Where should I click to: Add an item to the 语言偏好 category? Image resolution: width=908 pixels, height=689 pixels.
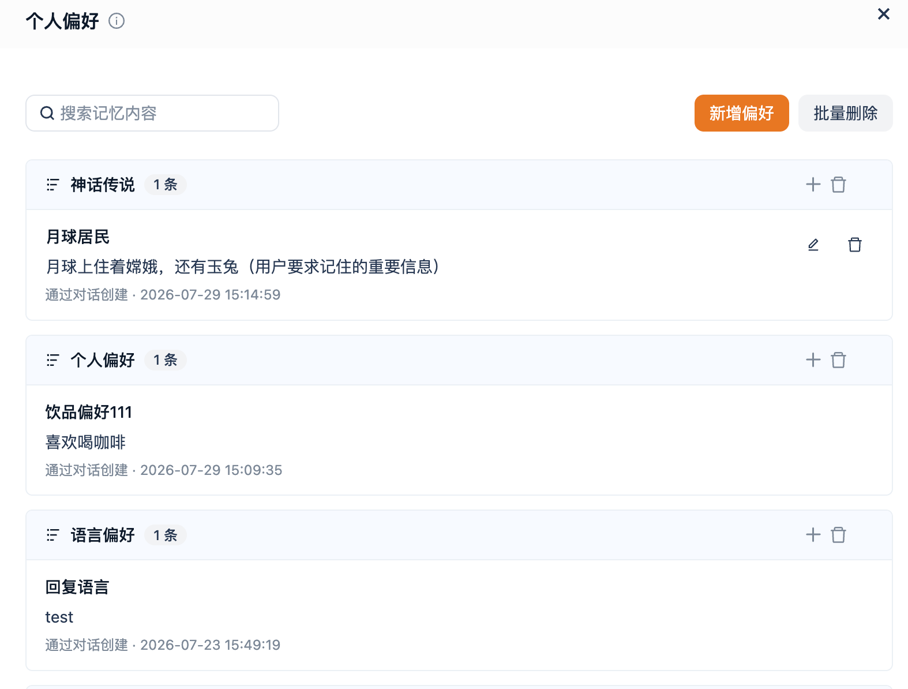point(813,535)
